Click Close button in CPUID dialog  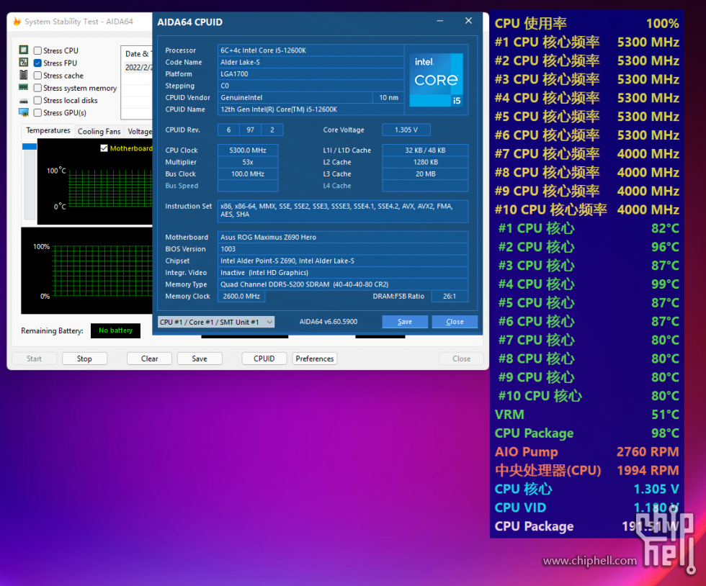click(455, 322)
